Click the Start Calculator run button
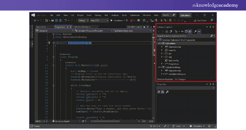Viewport: 246px width, 130px height. point(116,21)
